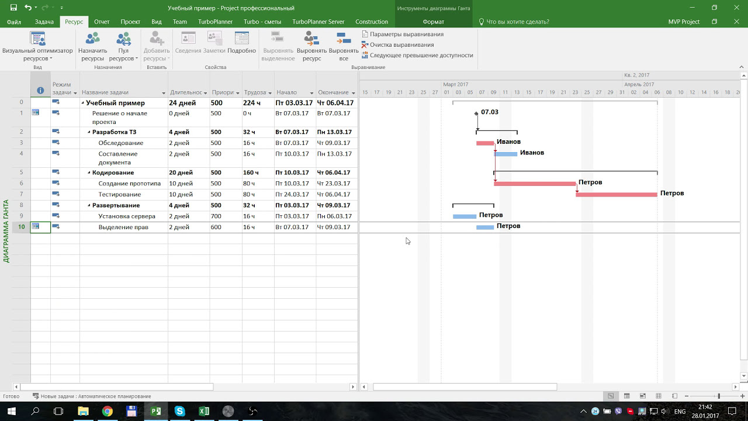Click the info indicator column header icon
Viewport: 748px width, 421px height.
(x=40, y=91)
